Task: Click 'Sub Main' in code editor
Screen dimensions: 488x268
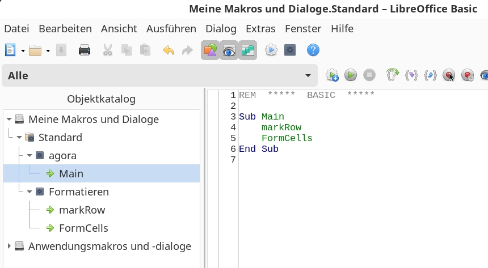Action: click(x=262, y=117)
